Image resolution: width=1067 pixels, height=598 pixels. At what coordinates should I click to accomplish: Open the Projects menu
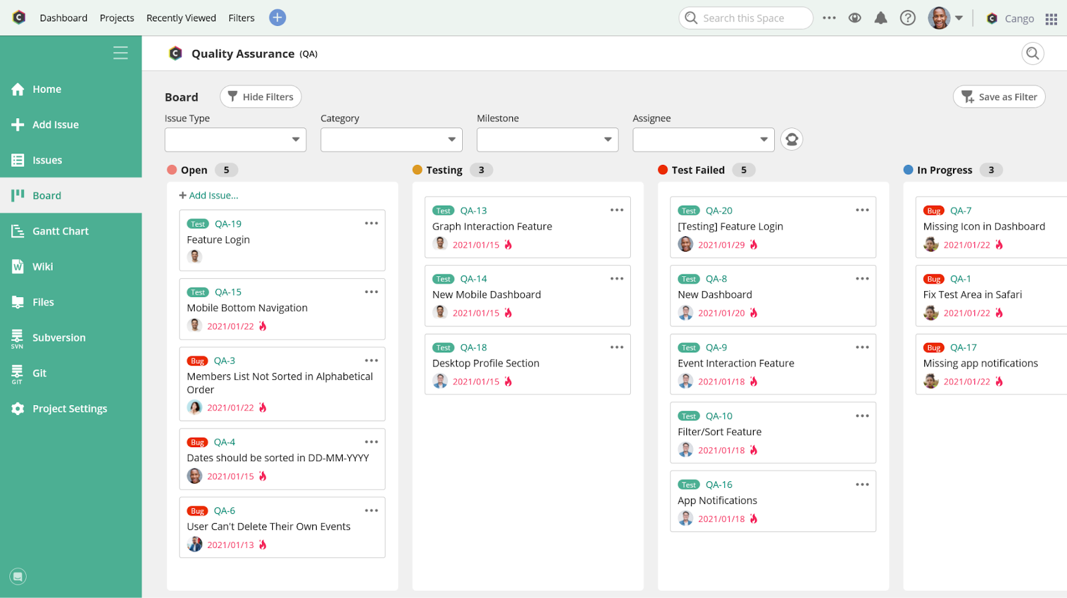(117, 18)
